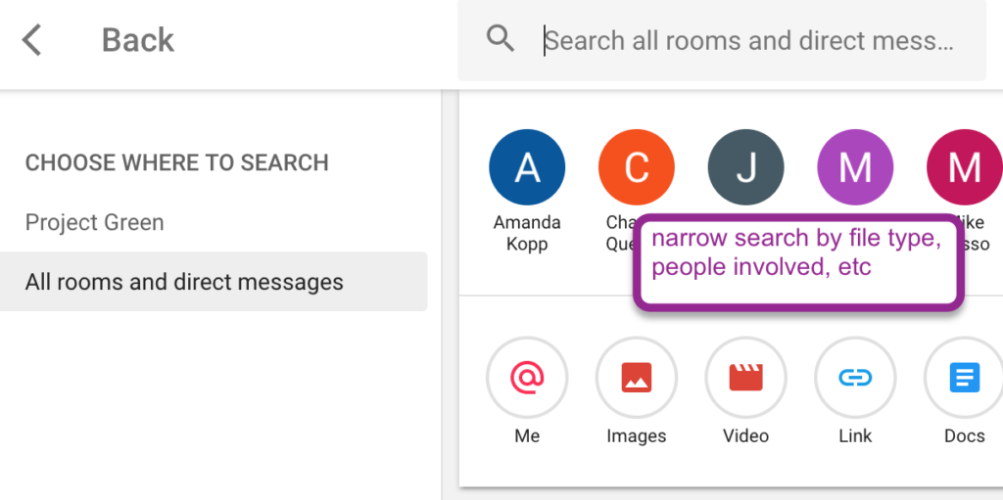The width and height of the screenshot is (1003, 500).
Task: Choose the purple M avatar
Action: point(855,167)
